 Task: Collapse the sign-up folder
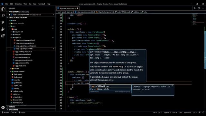(11, 37)
